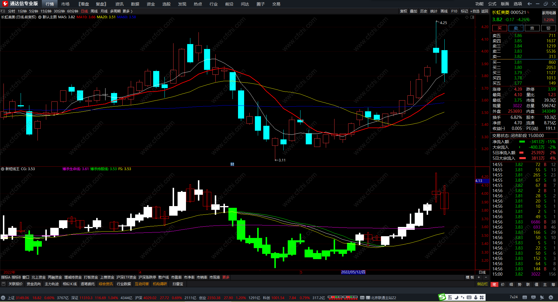
Task: Click the +自选 add to watchlist button
Action: [x=475, y=11]
